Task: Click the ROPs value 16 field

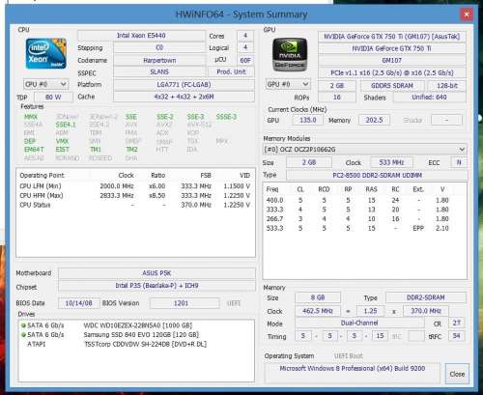Action: coord(337,98)
